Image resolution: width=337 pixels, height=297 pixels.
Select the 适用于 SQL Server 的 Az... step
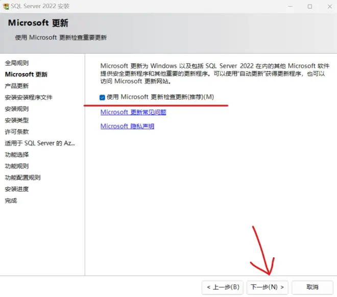tap(40, 143)
